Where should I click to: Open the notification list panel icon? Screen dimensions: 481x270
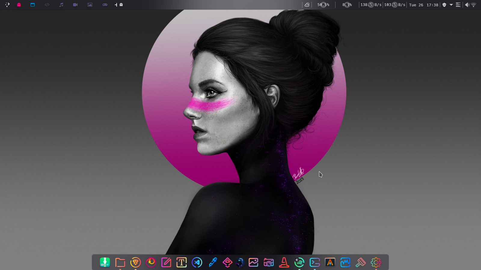pyautogui.click(x=458, y=5)
